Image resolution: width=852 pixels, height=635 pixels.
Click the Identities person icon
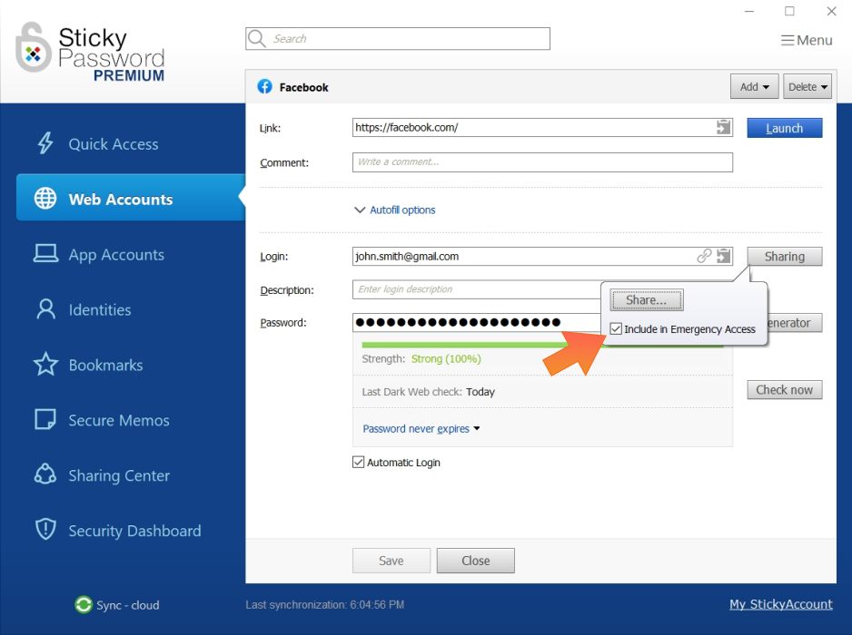click(45, 309)
